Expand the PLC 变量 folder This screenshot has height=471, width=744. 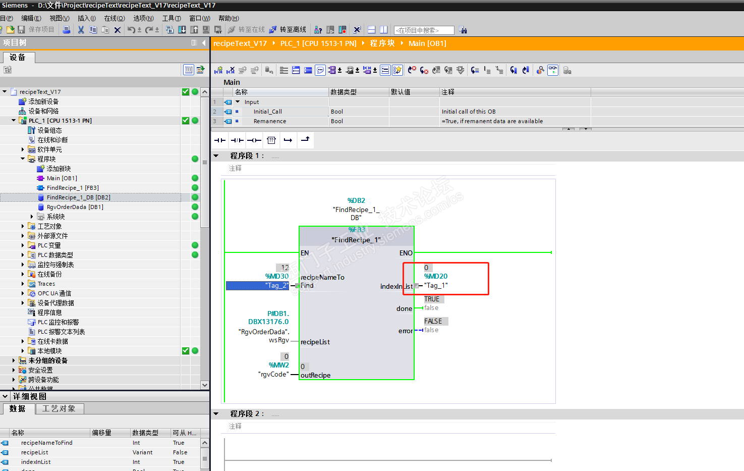[23, 245]
